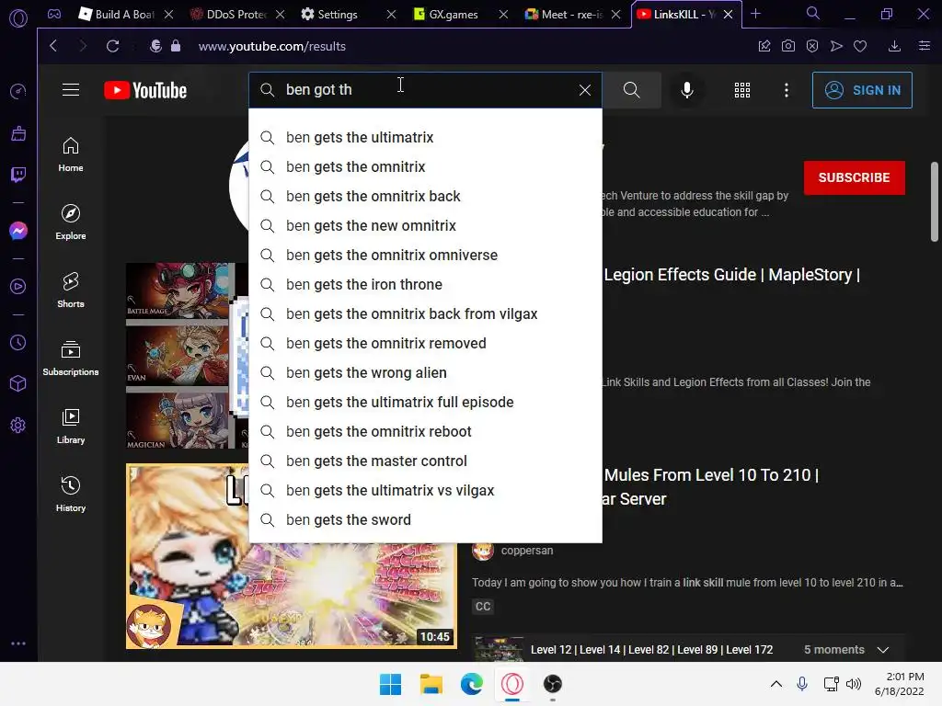This screenshot has height=706, width=942.
Task: Search with your voice microphone
Action: point(686,90)
